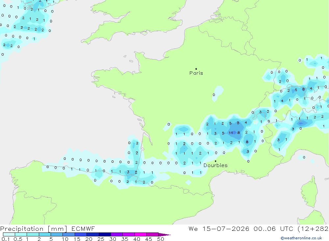
Task: Click the 40 legend scale label
Action: (137, 239)
